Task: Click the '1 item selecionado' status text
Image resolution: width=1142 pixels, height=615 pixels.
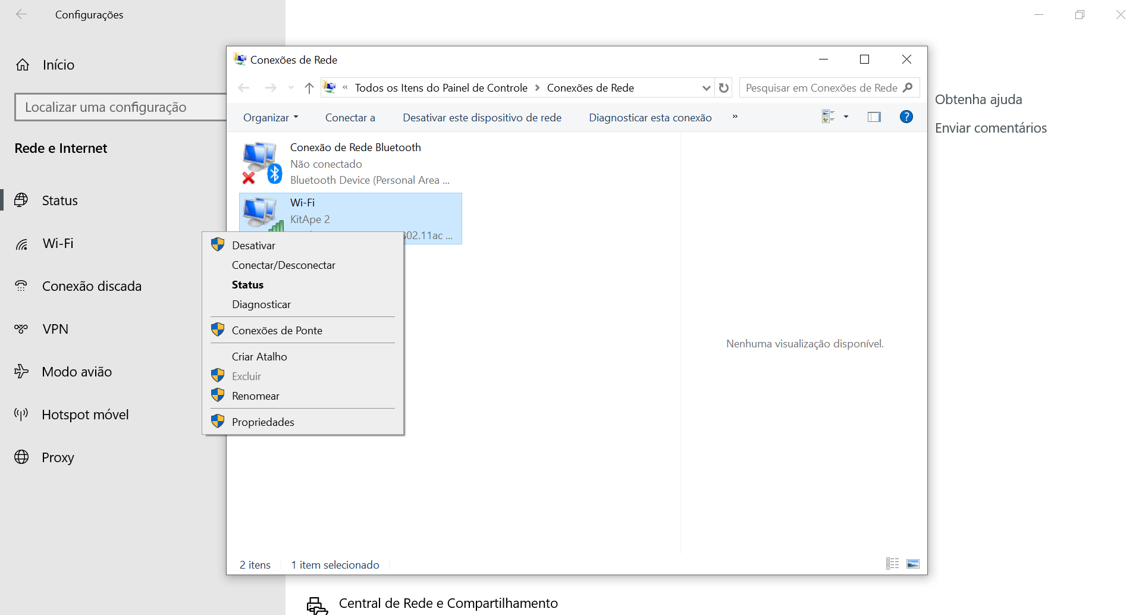Action: tap(335, 565)
